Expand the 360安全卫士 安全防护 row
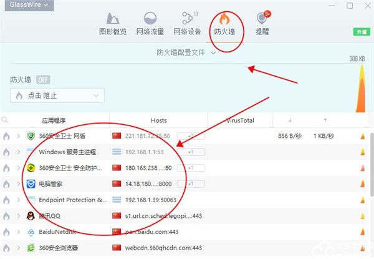The height and width of the screenshot is (259, 374). pos(18,168)
